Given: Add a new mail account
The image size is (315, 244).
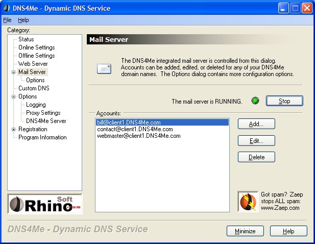Looking at the screenshot, I should [256, 124].
